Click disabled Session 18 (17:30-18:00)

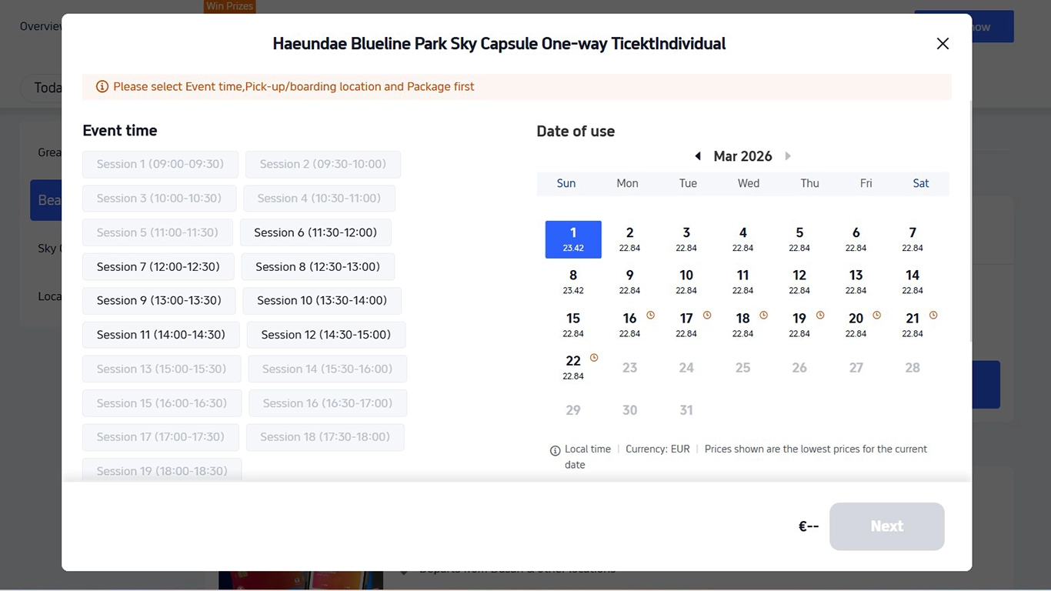(325, 437)
